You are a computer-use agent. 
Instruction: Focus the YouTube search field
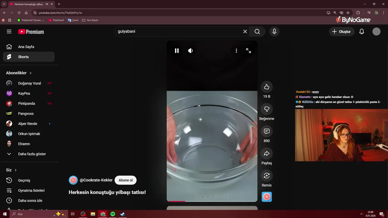click(x=179, y=31)
